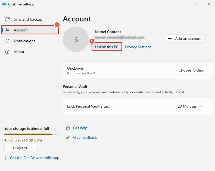Unlink this PC from OneDrive
The image size is (215, 171).
click(107, 47)
